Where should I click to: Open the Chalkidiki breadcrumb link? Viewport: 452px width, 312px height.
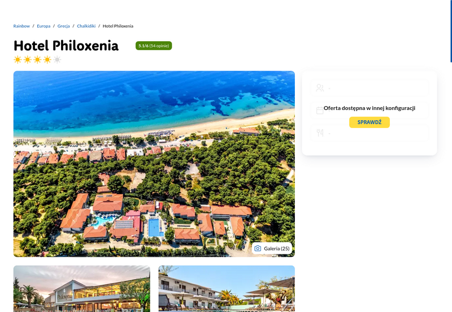(x=86, y=26)
